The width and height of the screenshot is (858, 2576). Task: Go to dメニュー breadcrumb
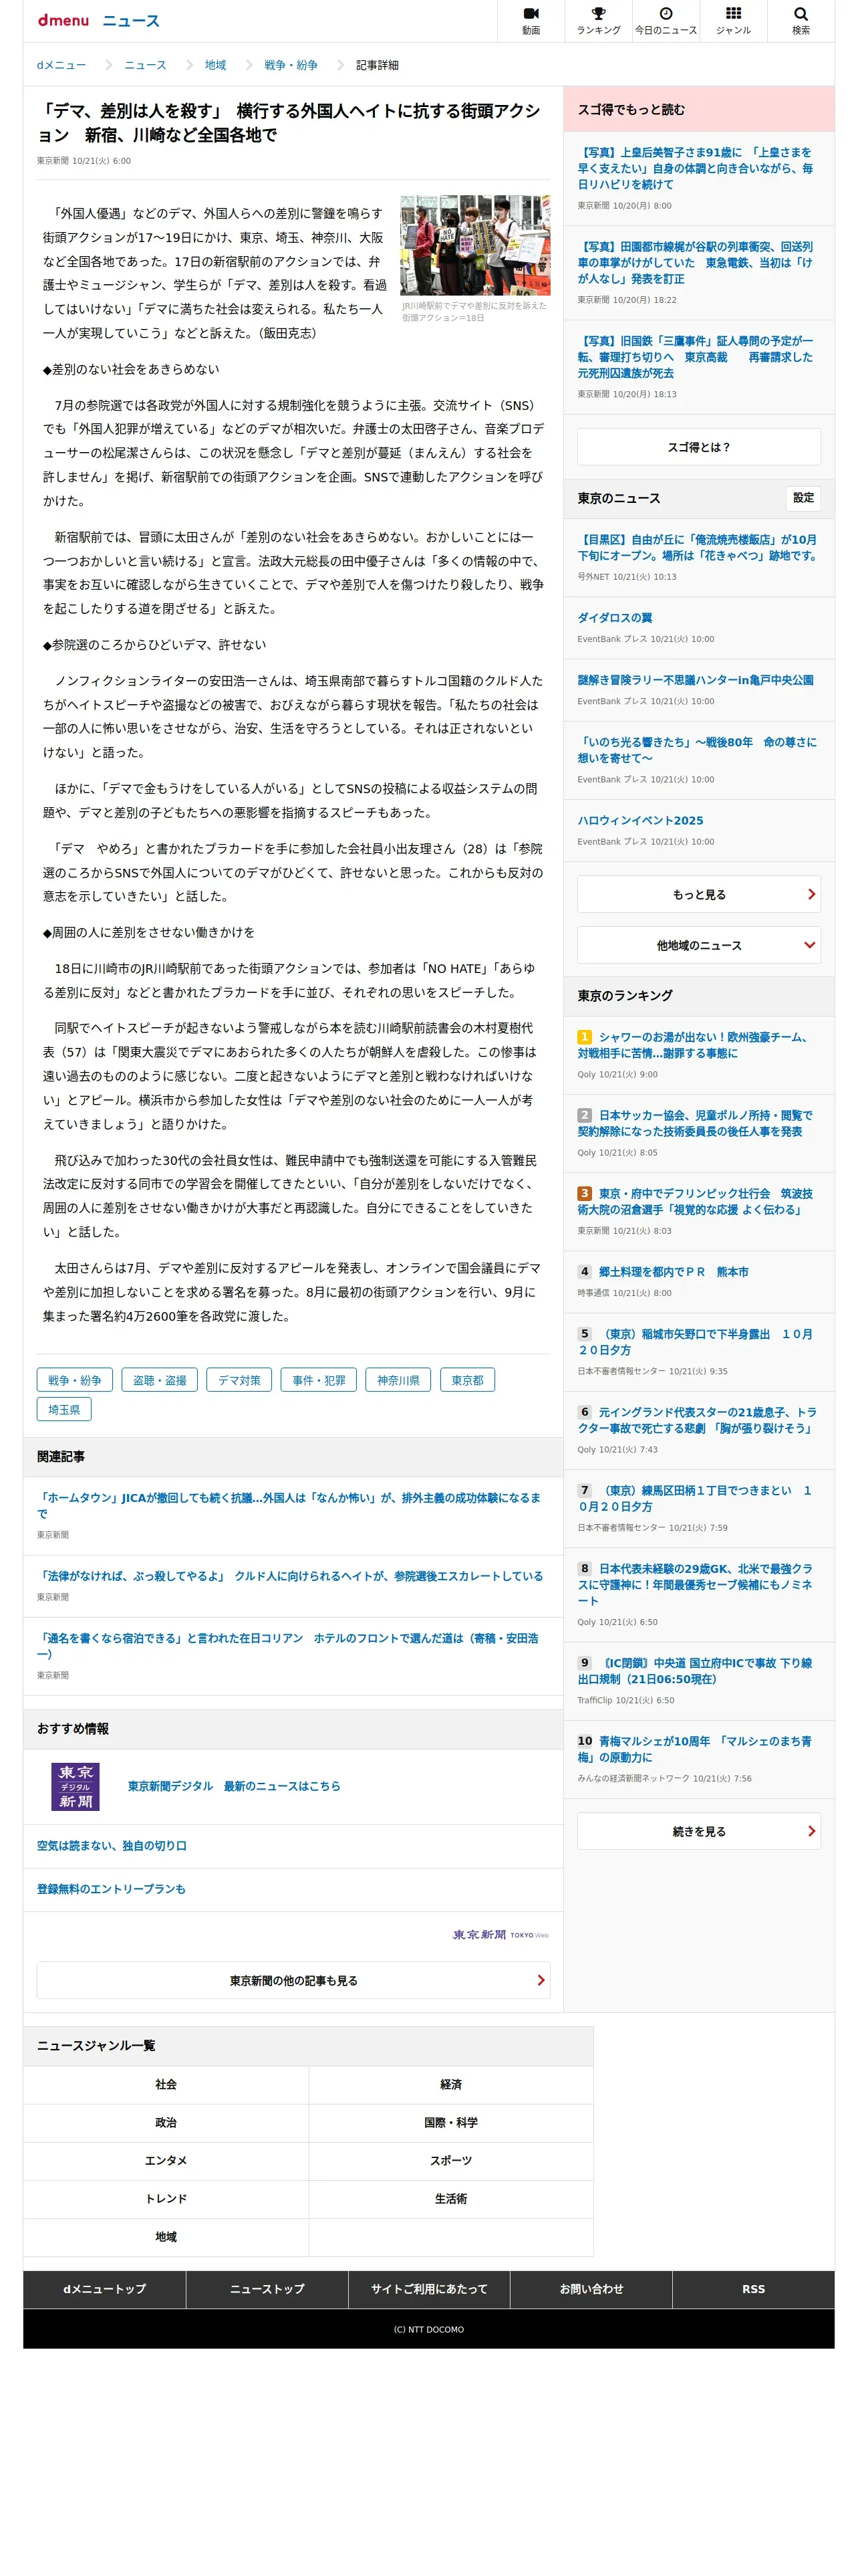61,65
